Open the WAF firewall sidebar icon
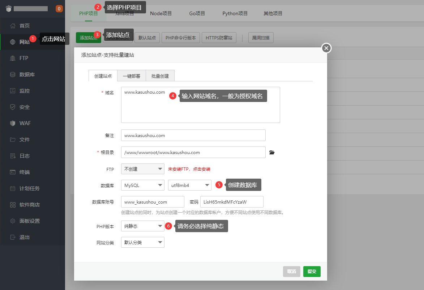 pos(13,123)
